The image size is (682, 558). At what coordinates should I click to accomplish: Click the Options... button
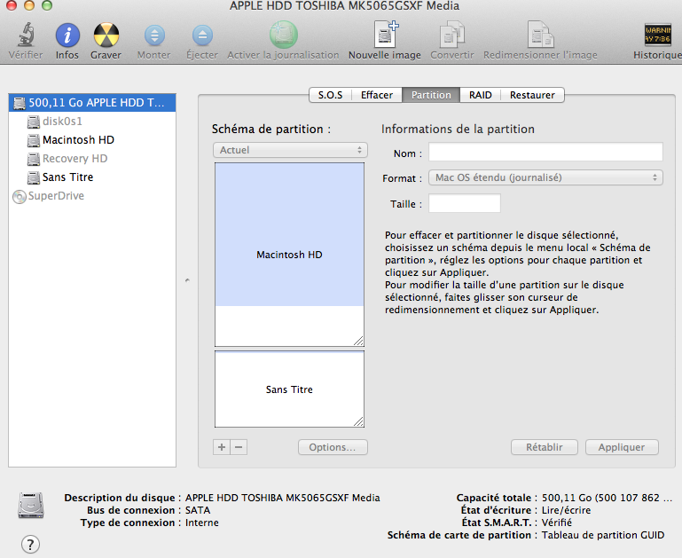pos(333,447)
